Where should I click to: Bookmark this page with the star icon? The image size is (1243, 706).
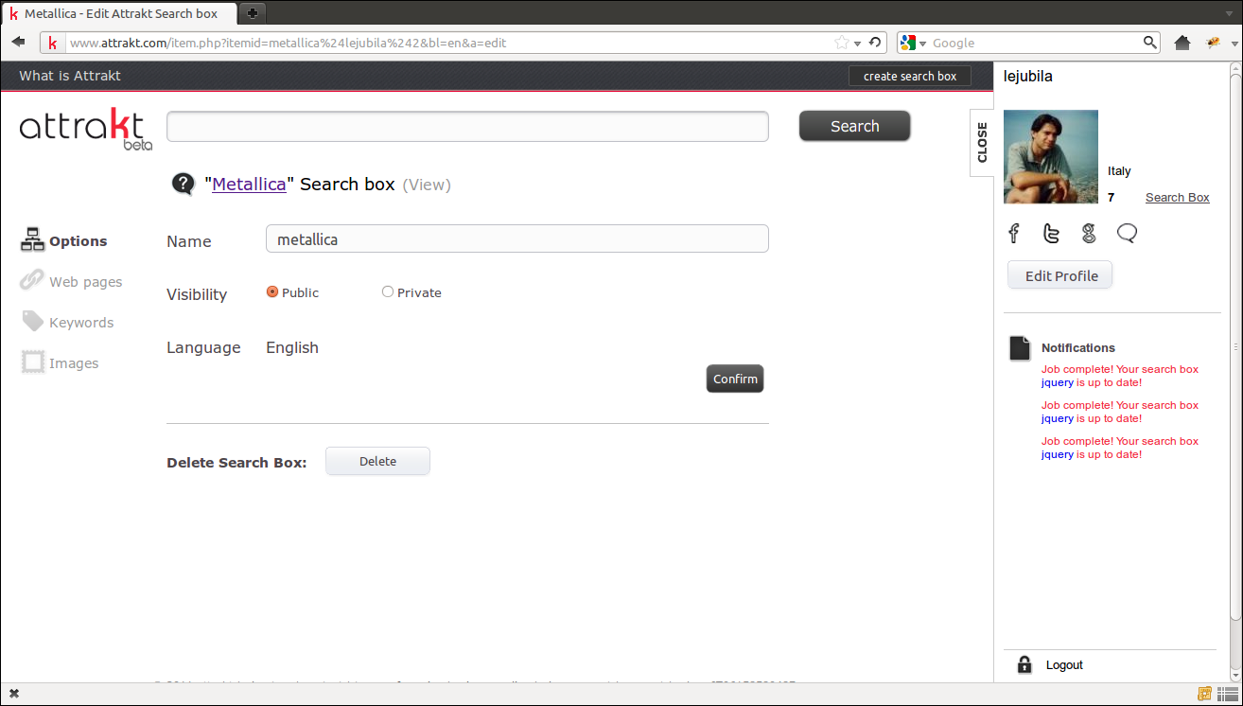[841, 43]
